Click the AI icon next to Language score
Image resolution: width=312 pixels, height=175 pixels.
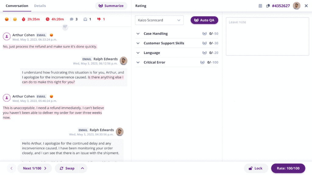tap(204, 53)
